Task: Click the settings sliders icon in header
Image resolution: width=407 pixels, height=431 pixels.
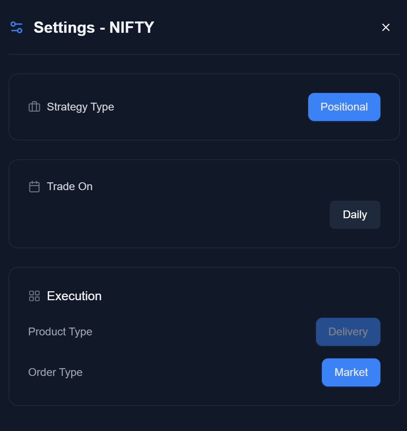Action: point(16,27)
